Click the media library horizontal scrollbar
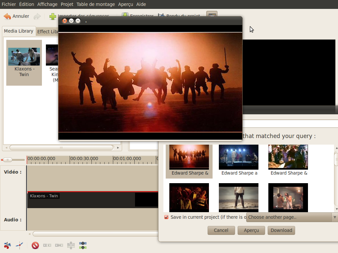The image size is (338, 253). [61, 148]
